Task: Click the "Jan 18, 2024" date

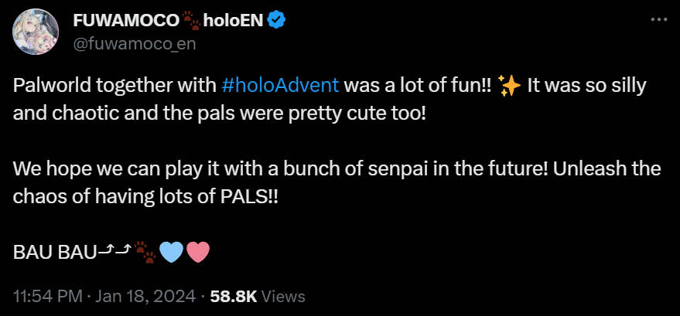Action: coord(145,296)
